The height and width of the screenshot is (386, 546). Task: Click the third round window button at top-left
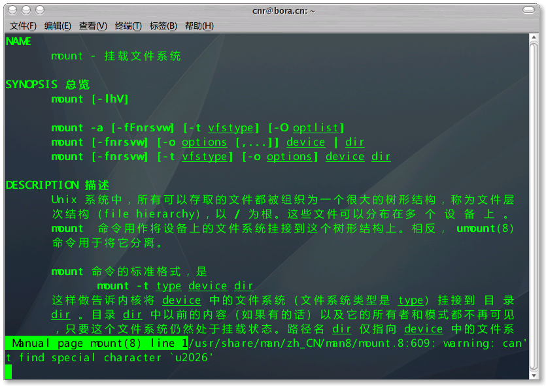pyautogui.click(x=40, y=10)
